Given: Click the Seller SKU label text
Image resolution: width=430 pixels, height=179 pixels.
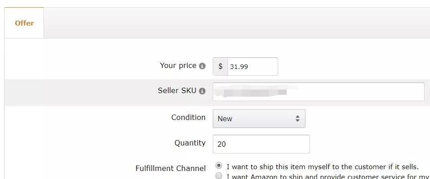Looking at the screenshot, I should 177,90.
